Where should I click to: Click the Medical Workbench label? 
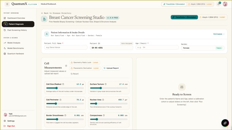[x=48, y=4]
